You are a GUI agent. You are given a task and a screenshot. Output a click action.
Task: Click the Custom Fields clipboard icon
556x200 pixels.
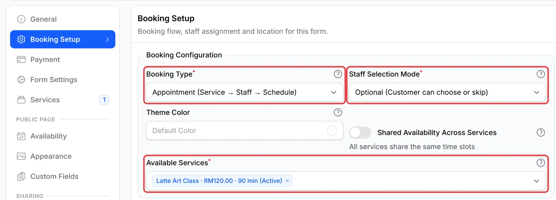pos(21,176)
